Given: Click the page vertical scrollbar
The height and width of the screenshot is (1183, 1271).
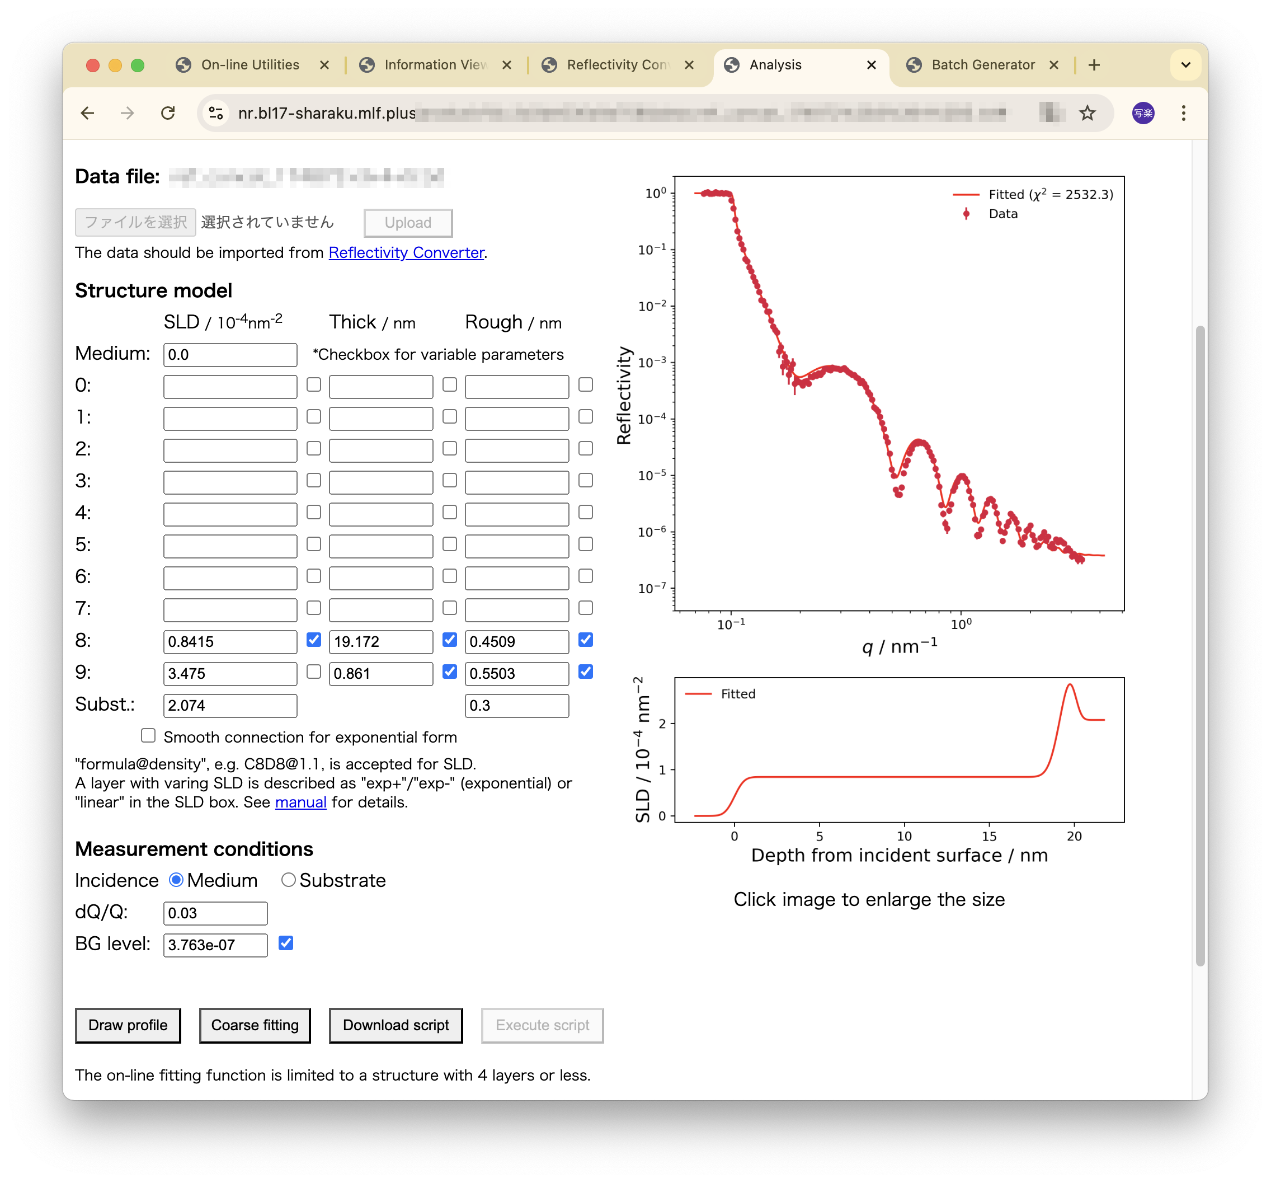Looking at the screenshot, I should coord(1200,645).
